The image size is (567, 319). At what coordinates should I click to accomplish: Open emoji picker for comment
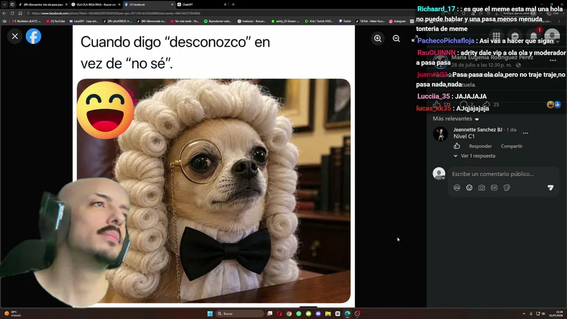click(469, 188)
